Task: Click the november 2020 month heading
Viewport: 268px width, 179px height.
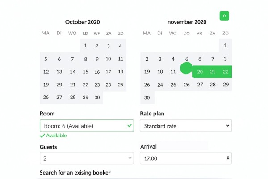Action: [x=187, y=22]
